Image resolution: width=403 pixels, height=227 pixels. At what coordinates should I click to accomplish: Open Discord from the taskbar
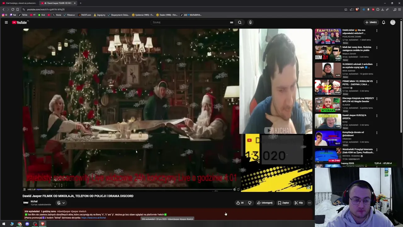(x=27, y=224)
